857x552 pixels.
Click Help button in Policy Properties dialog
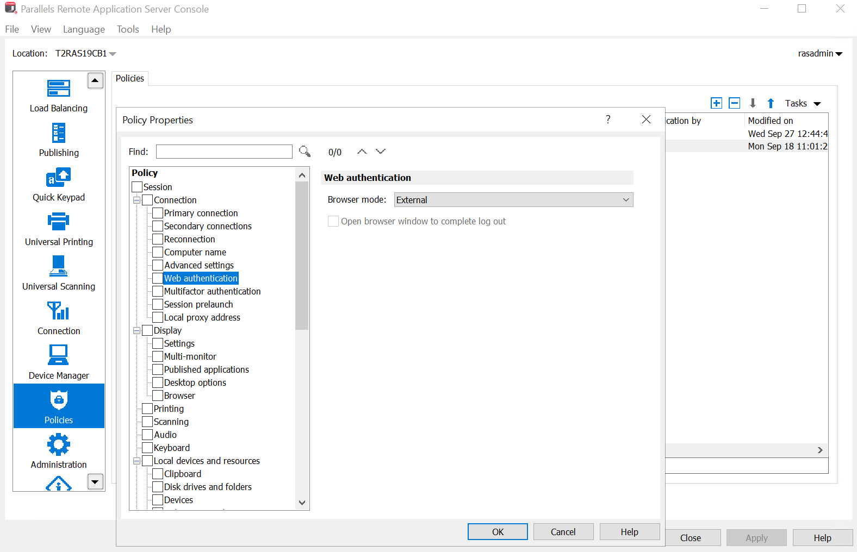click(x=630, y=532)
